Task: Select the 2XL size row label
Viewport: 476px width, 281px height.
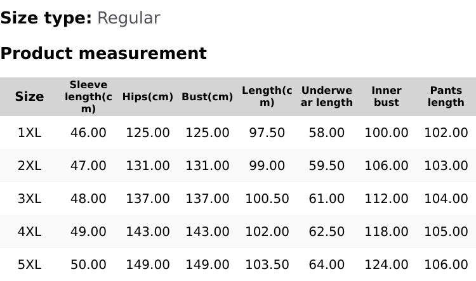Action: click(29, 166)
